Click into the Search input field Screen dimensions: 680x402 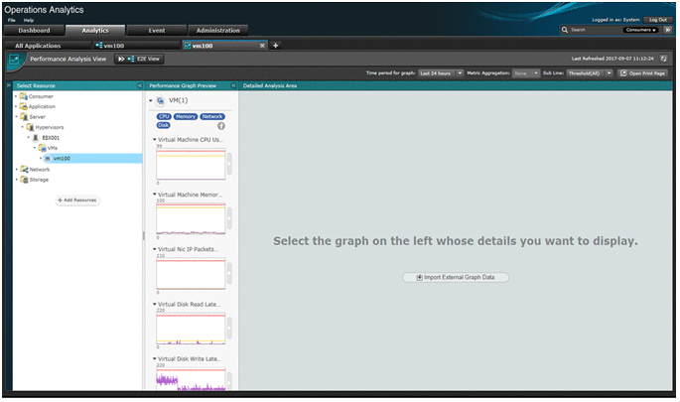(596, 30)
